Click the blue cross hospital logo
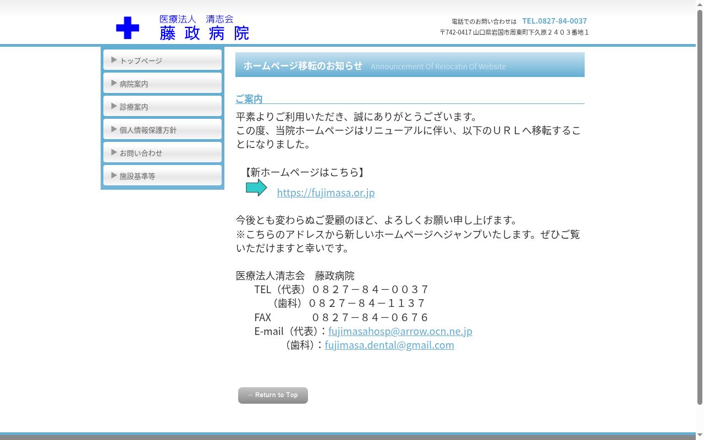 coord(128,28)
